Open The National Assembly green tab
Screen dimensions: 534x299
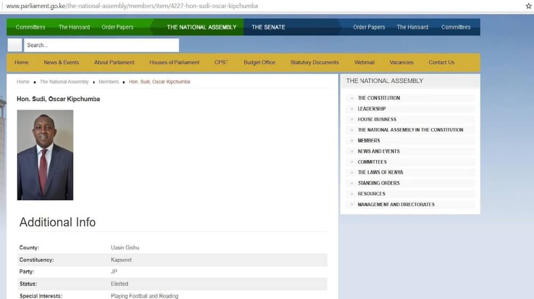pos(201,27)
